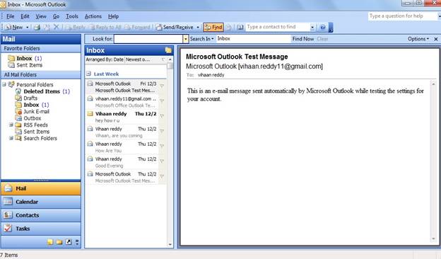
Task: Open the Tools menu
Action: pos(72,16)
